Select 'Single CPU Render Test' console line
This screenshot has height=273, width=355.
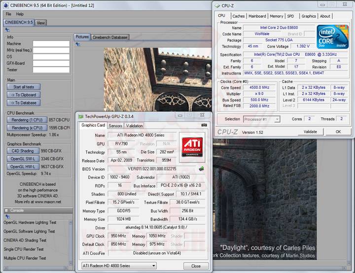24,249
